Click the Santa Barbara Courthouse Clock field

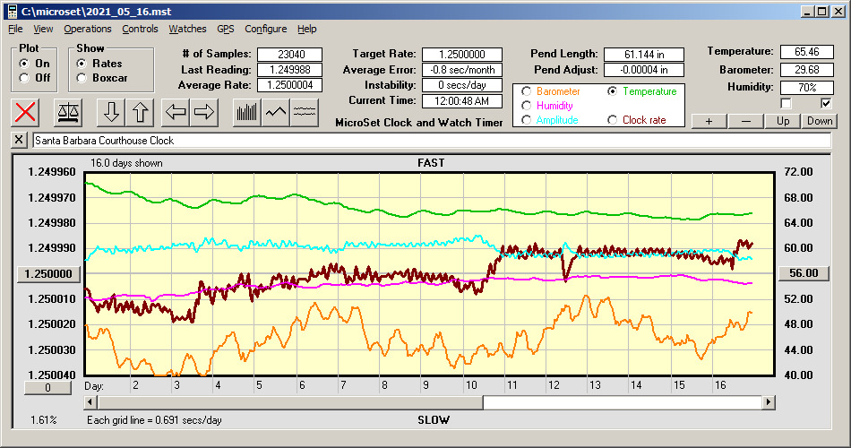432,141
